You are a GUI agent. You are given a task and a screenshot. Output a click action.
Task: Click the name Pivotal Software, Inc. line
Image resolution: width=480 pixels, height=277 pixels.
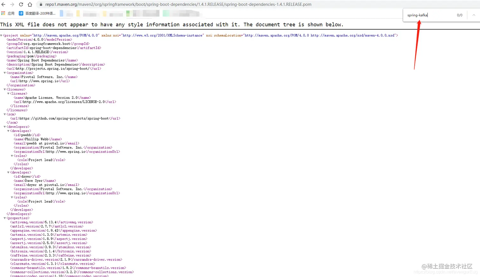pos(44,77)
